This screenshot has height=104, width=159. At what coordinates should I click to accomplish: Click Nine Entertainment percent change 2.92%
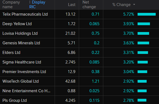pos(129,91)
